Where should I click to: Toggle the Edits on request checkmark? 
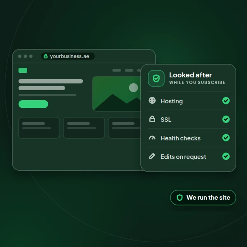tap(226, 156)
